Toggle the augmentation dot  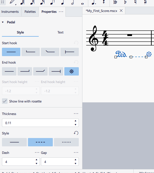(94, 3)
